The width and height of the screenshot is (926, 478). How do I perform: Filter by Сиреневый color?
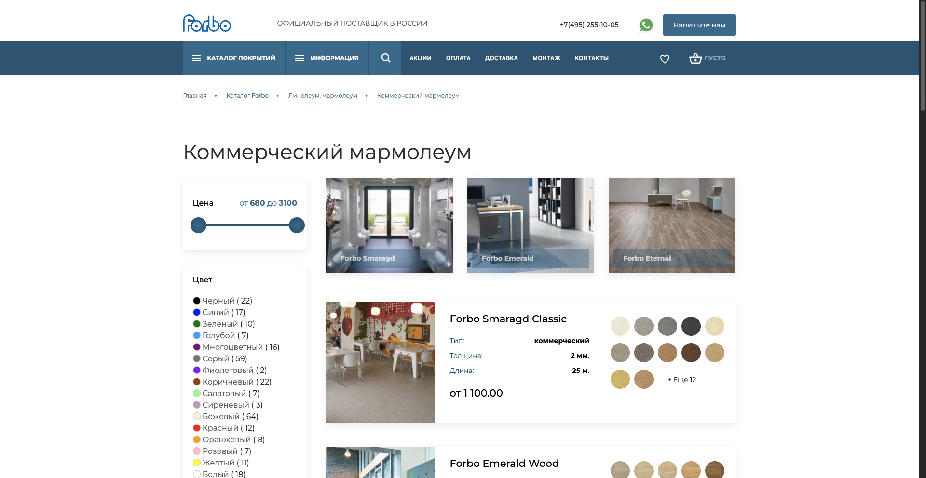(228, 405)
